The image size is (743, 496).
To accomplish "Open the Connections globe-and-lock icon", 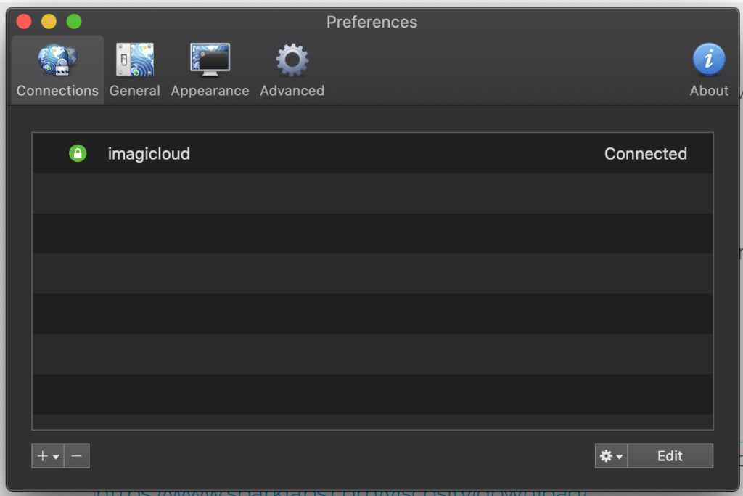I will pyautogui.click(x=57, y=60).
